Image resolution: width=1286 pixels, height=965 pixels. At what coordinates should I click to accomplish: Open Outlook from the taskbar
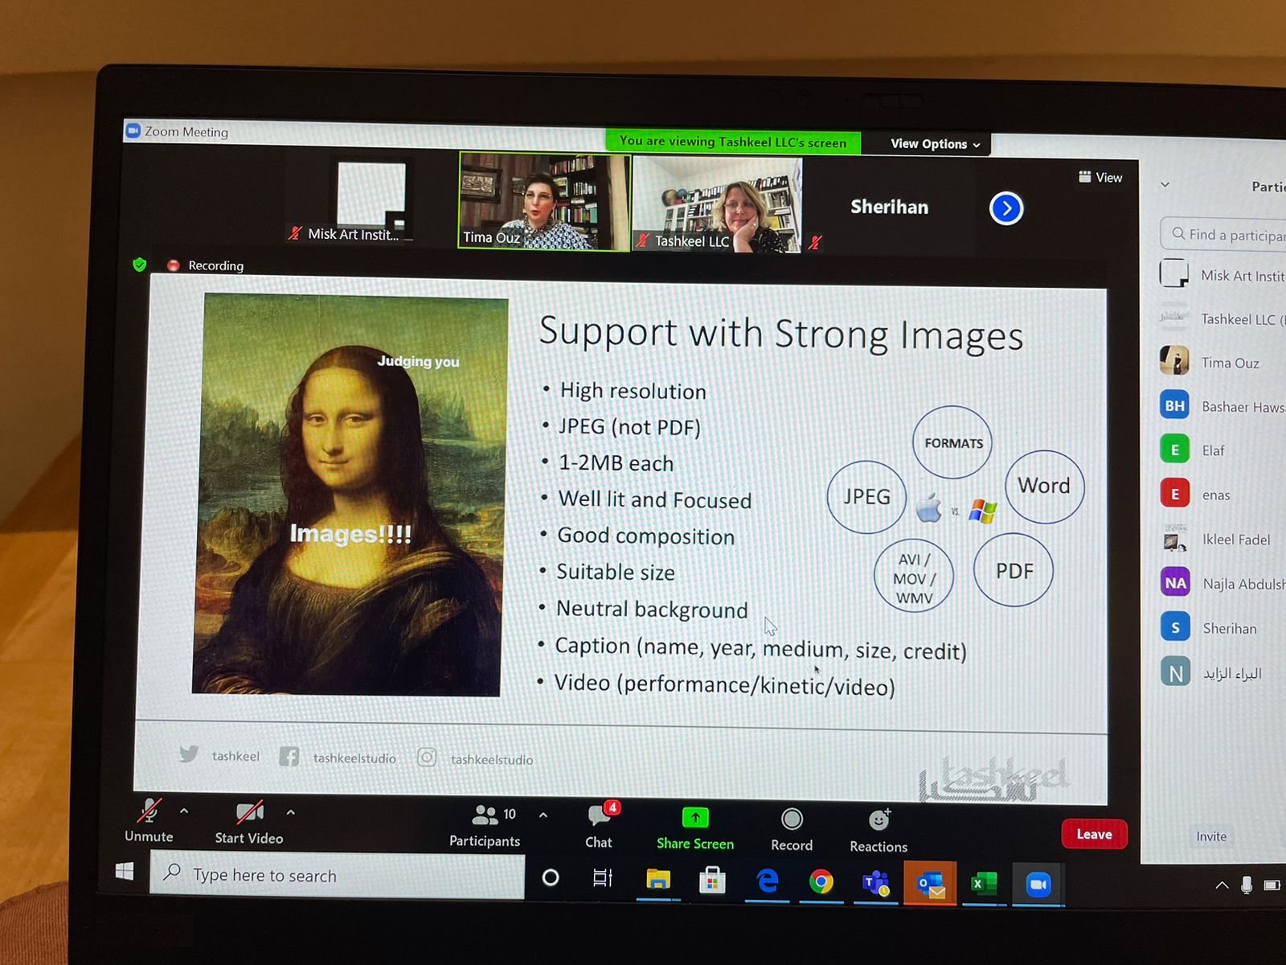pyautogui.click(x=930, y=885)
